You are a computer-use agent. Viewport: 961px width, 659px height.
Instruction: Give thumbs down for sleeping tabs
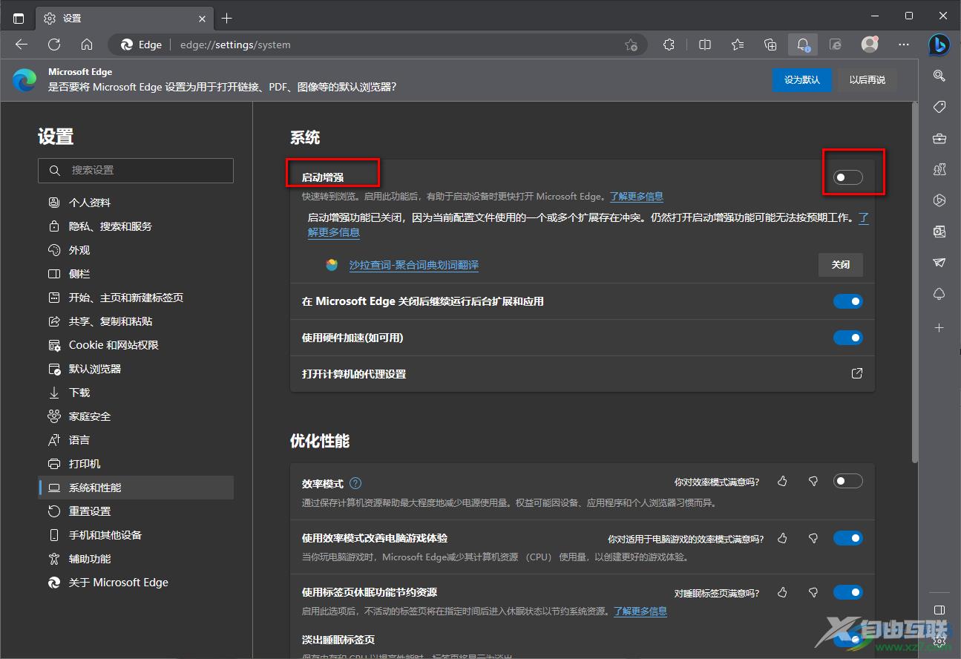[813, 592]
